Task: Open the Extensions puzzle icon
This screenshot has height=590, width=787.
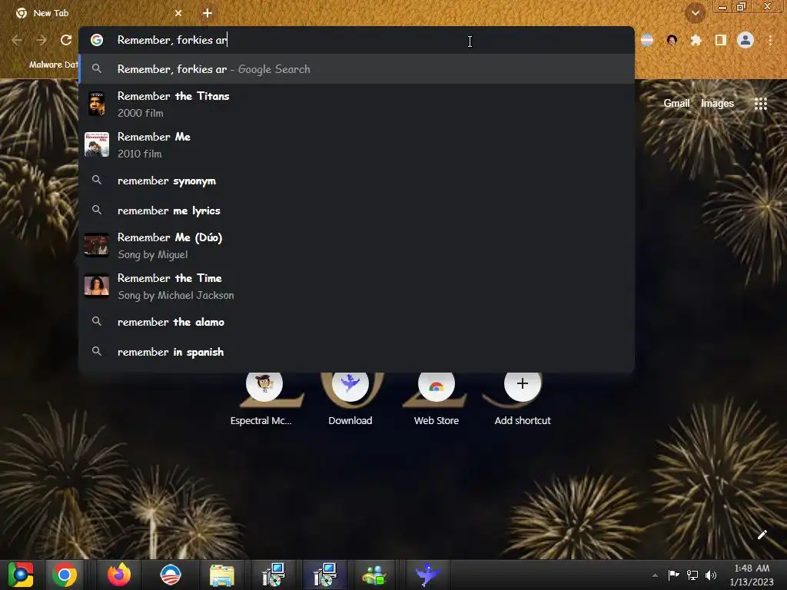Action: pos(696,40)
